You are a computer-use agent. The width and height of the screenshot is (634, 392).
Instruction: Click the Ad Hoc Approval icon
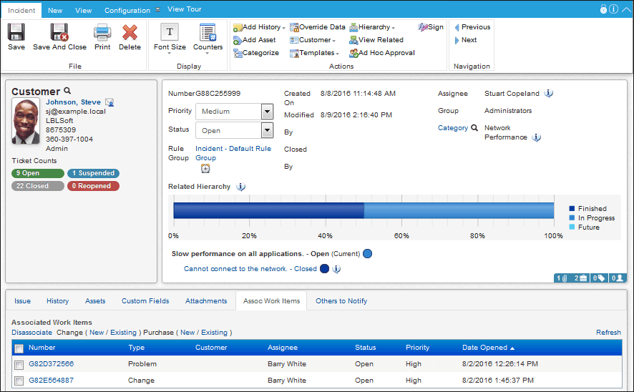(x=353, y=53)
